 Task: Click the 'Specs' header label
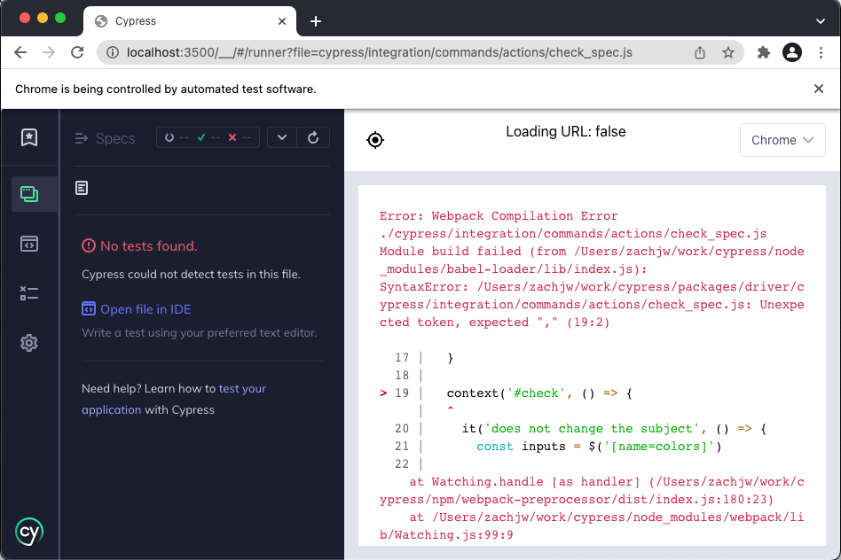point(115,138)
